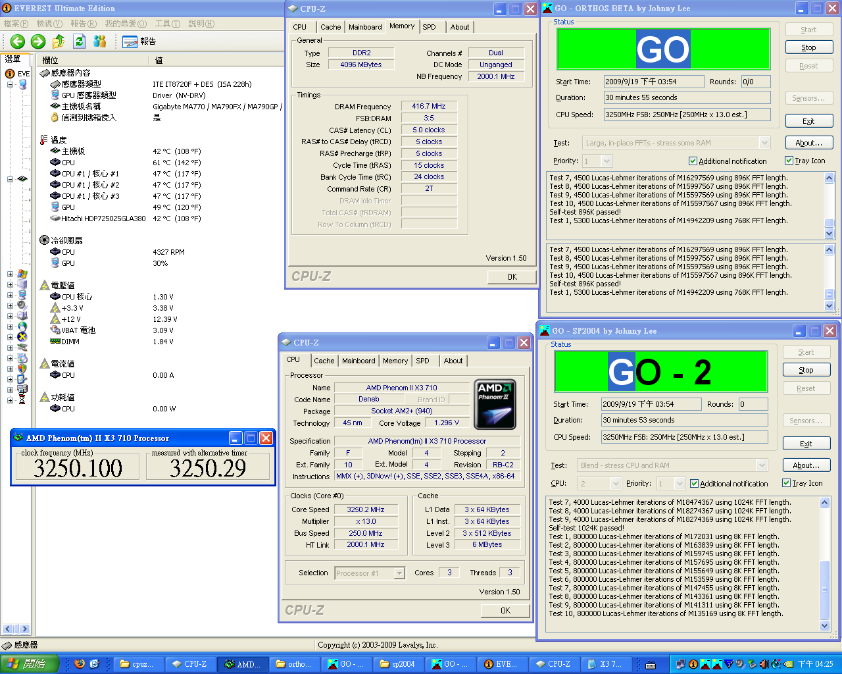Select the computer node icon in EVEREST tree
The height and width of the screenshot is (674, 842).
click(x=23, y=84)
